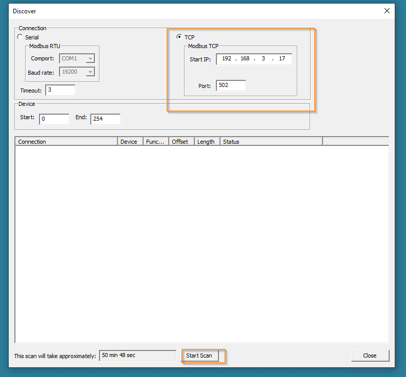Image resolution: width=406 pixels, height=377 pixels.
Task: Click the last Start IP octet 17
Action: click(x=282, y=59)
